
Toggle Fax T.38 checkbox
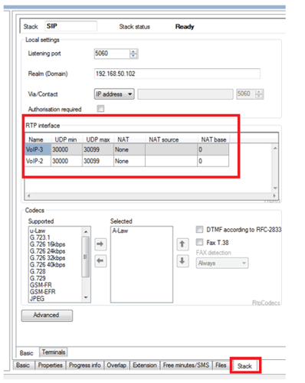199,242
